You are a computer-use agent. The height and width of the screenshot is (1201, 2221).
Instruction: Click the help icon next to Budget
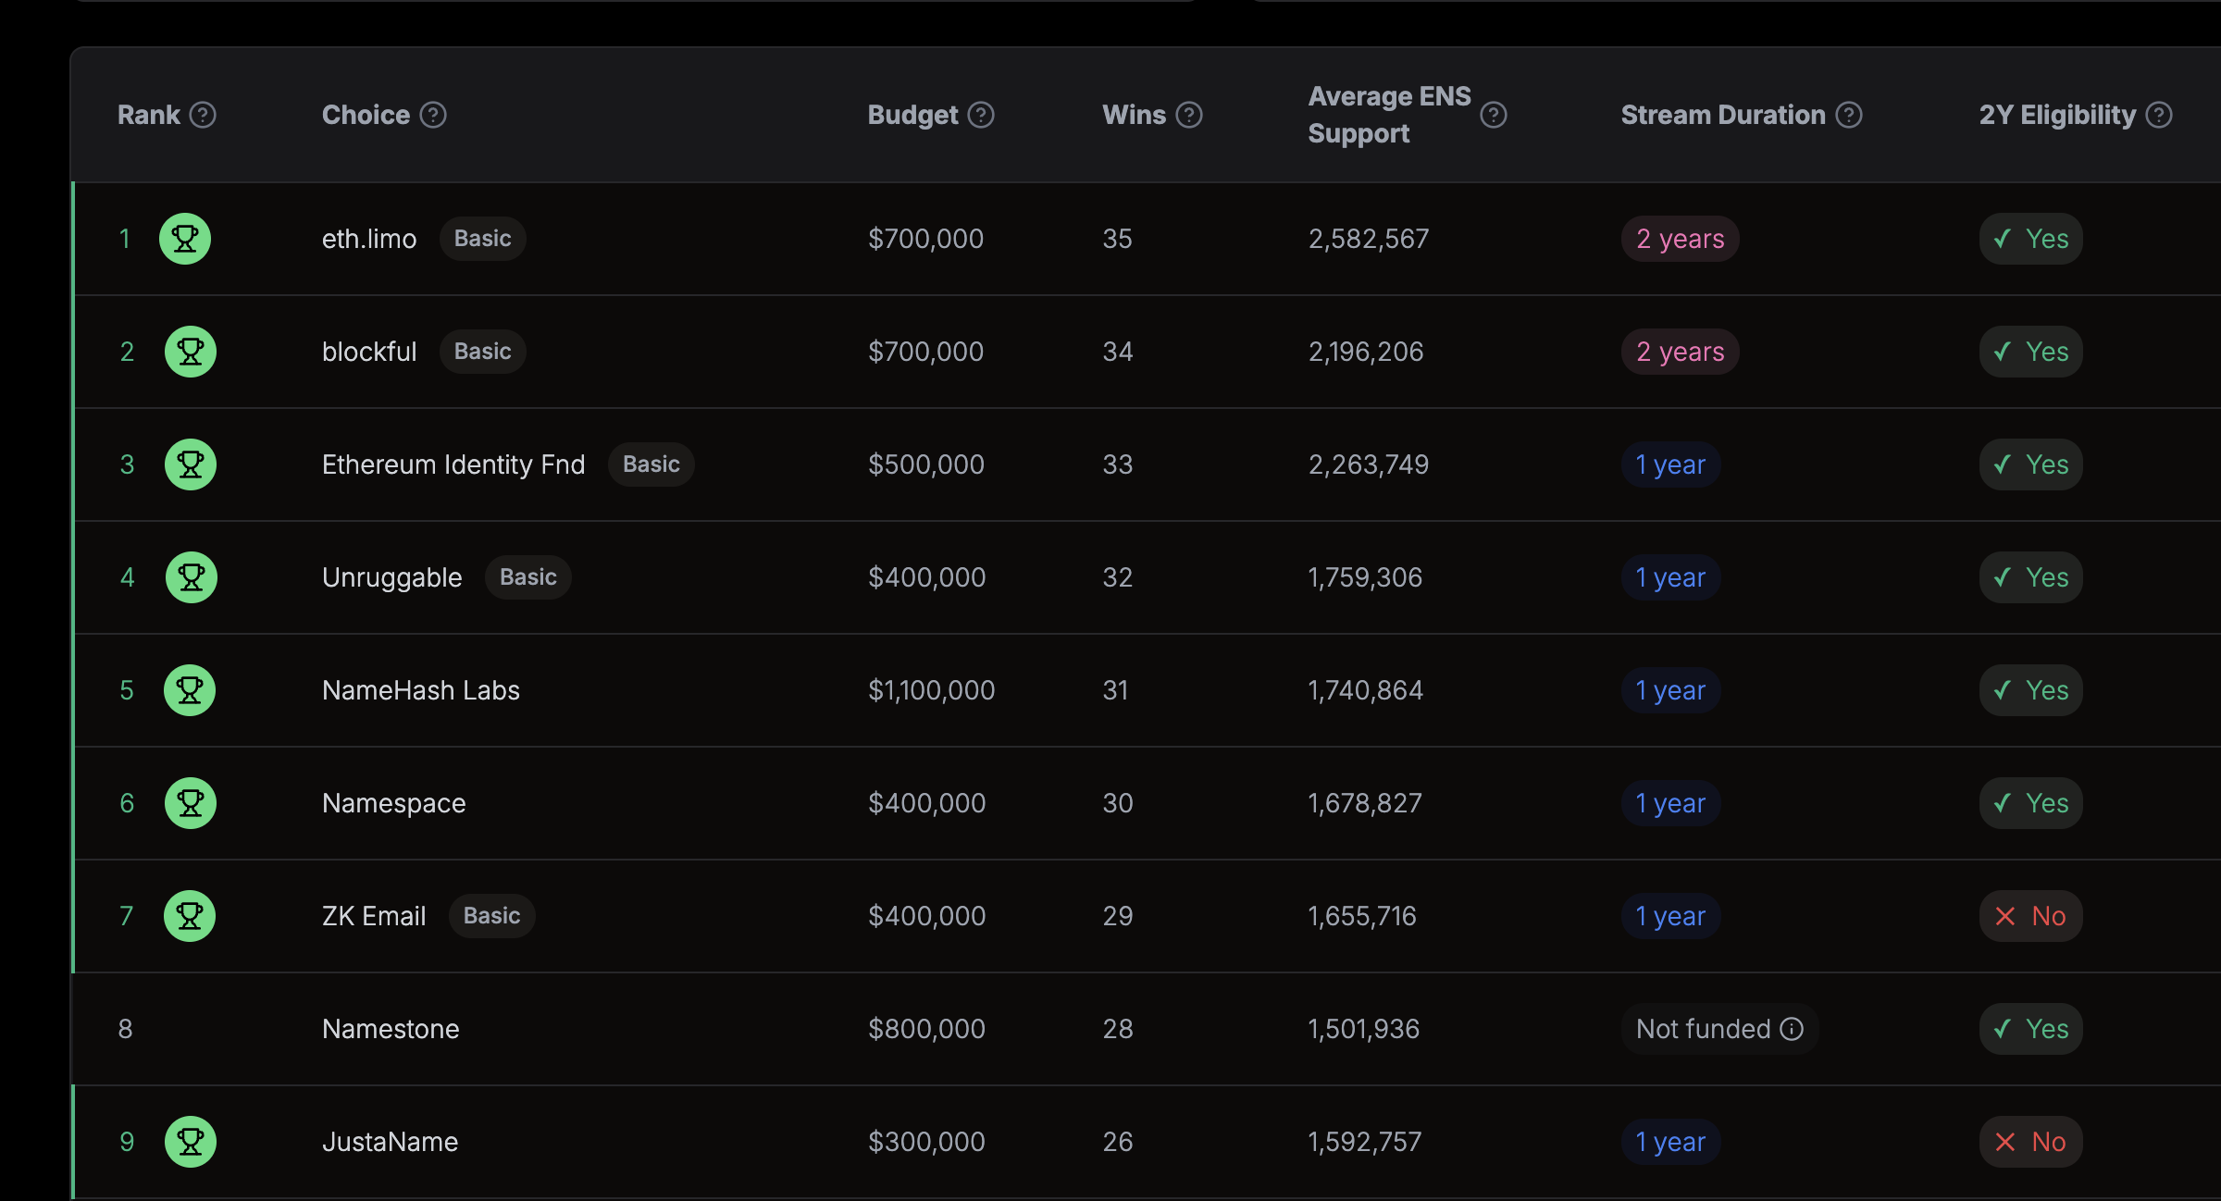[981, 115]
